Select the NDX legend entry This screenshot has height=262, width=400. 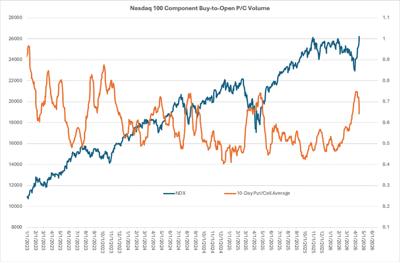175,193
